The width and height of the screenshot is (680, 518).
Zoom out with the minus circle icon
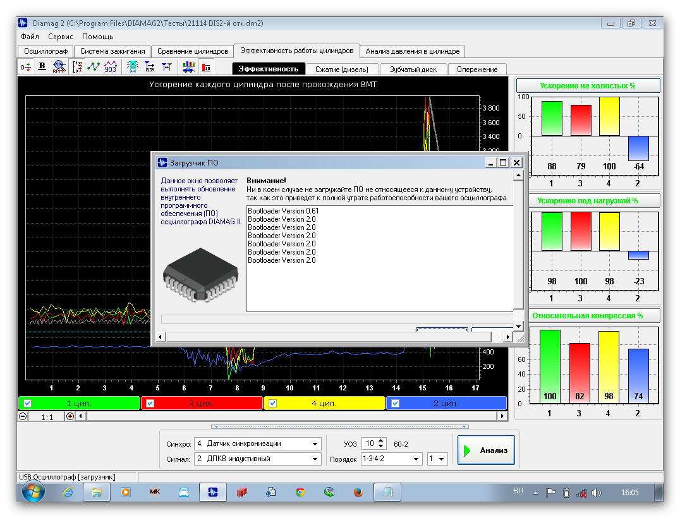pyautogui.click(x=23, y=416)
